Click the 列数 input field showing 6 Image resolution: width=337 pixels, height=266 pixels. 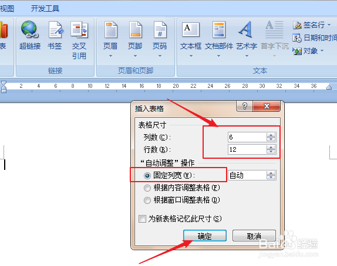[x=247, y=137]
